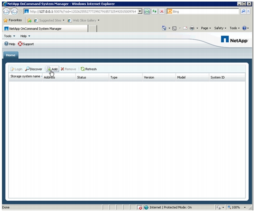Open Suggested Sites link

[49, 20]
